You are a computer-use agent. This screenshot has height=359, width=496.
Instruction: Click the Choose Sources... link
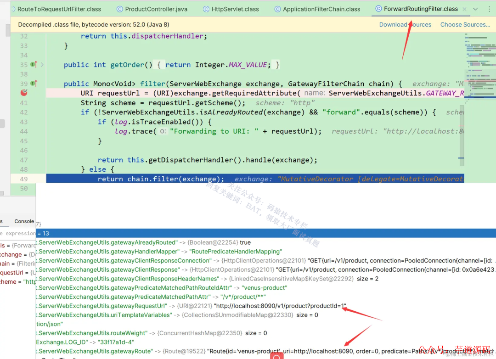[465, 25]
